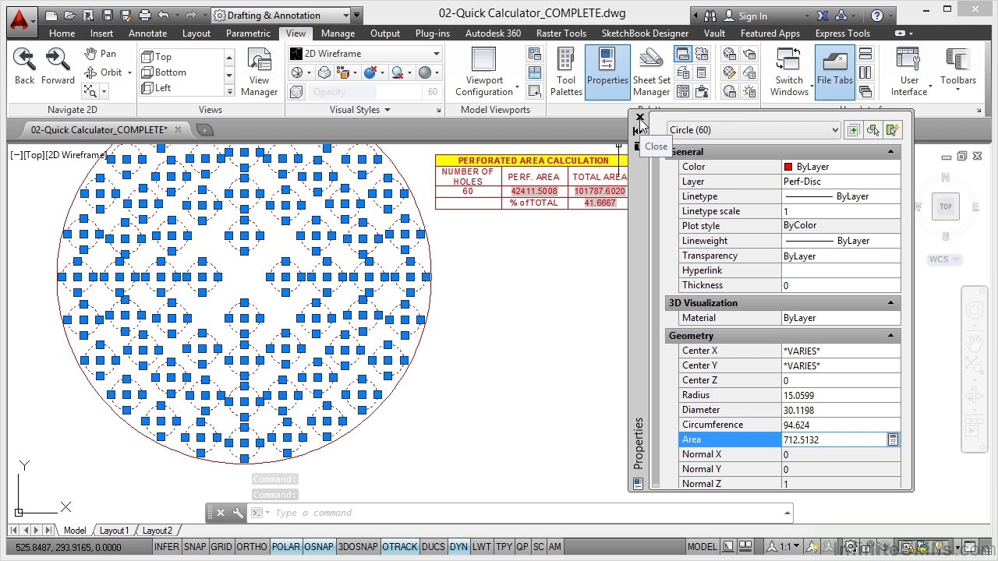Expand the Visual Styles panel arrow
The height and width of the screenshot is (561, 998).
pyautogui.click(x=387, y=110)
